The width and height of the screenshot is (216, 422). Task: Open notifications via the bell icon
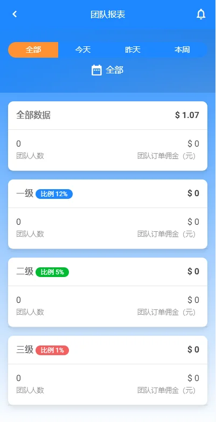coord(201,14)
